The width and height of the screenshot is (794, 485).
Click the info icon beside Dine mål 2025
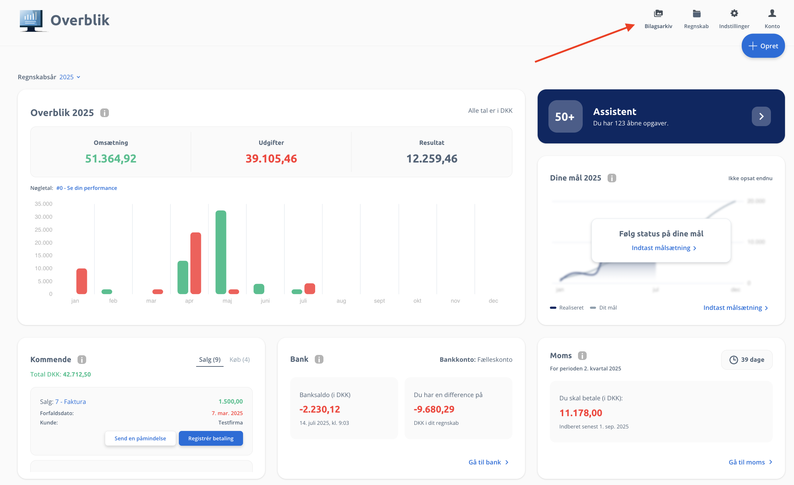click(612, 178)
